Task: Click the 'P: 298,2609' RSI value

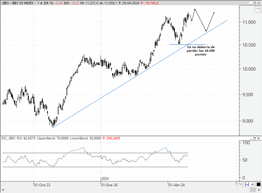Action: [x=111, y=138]
